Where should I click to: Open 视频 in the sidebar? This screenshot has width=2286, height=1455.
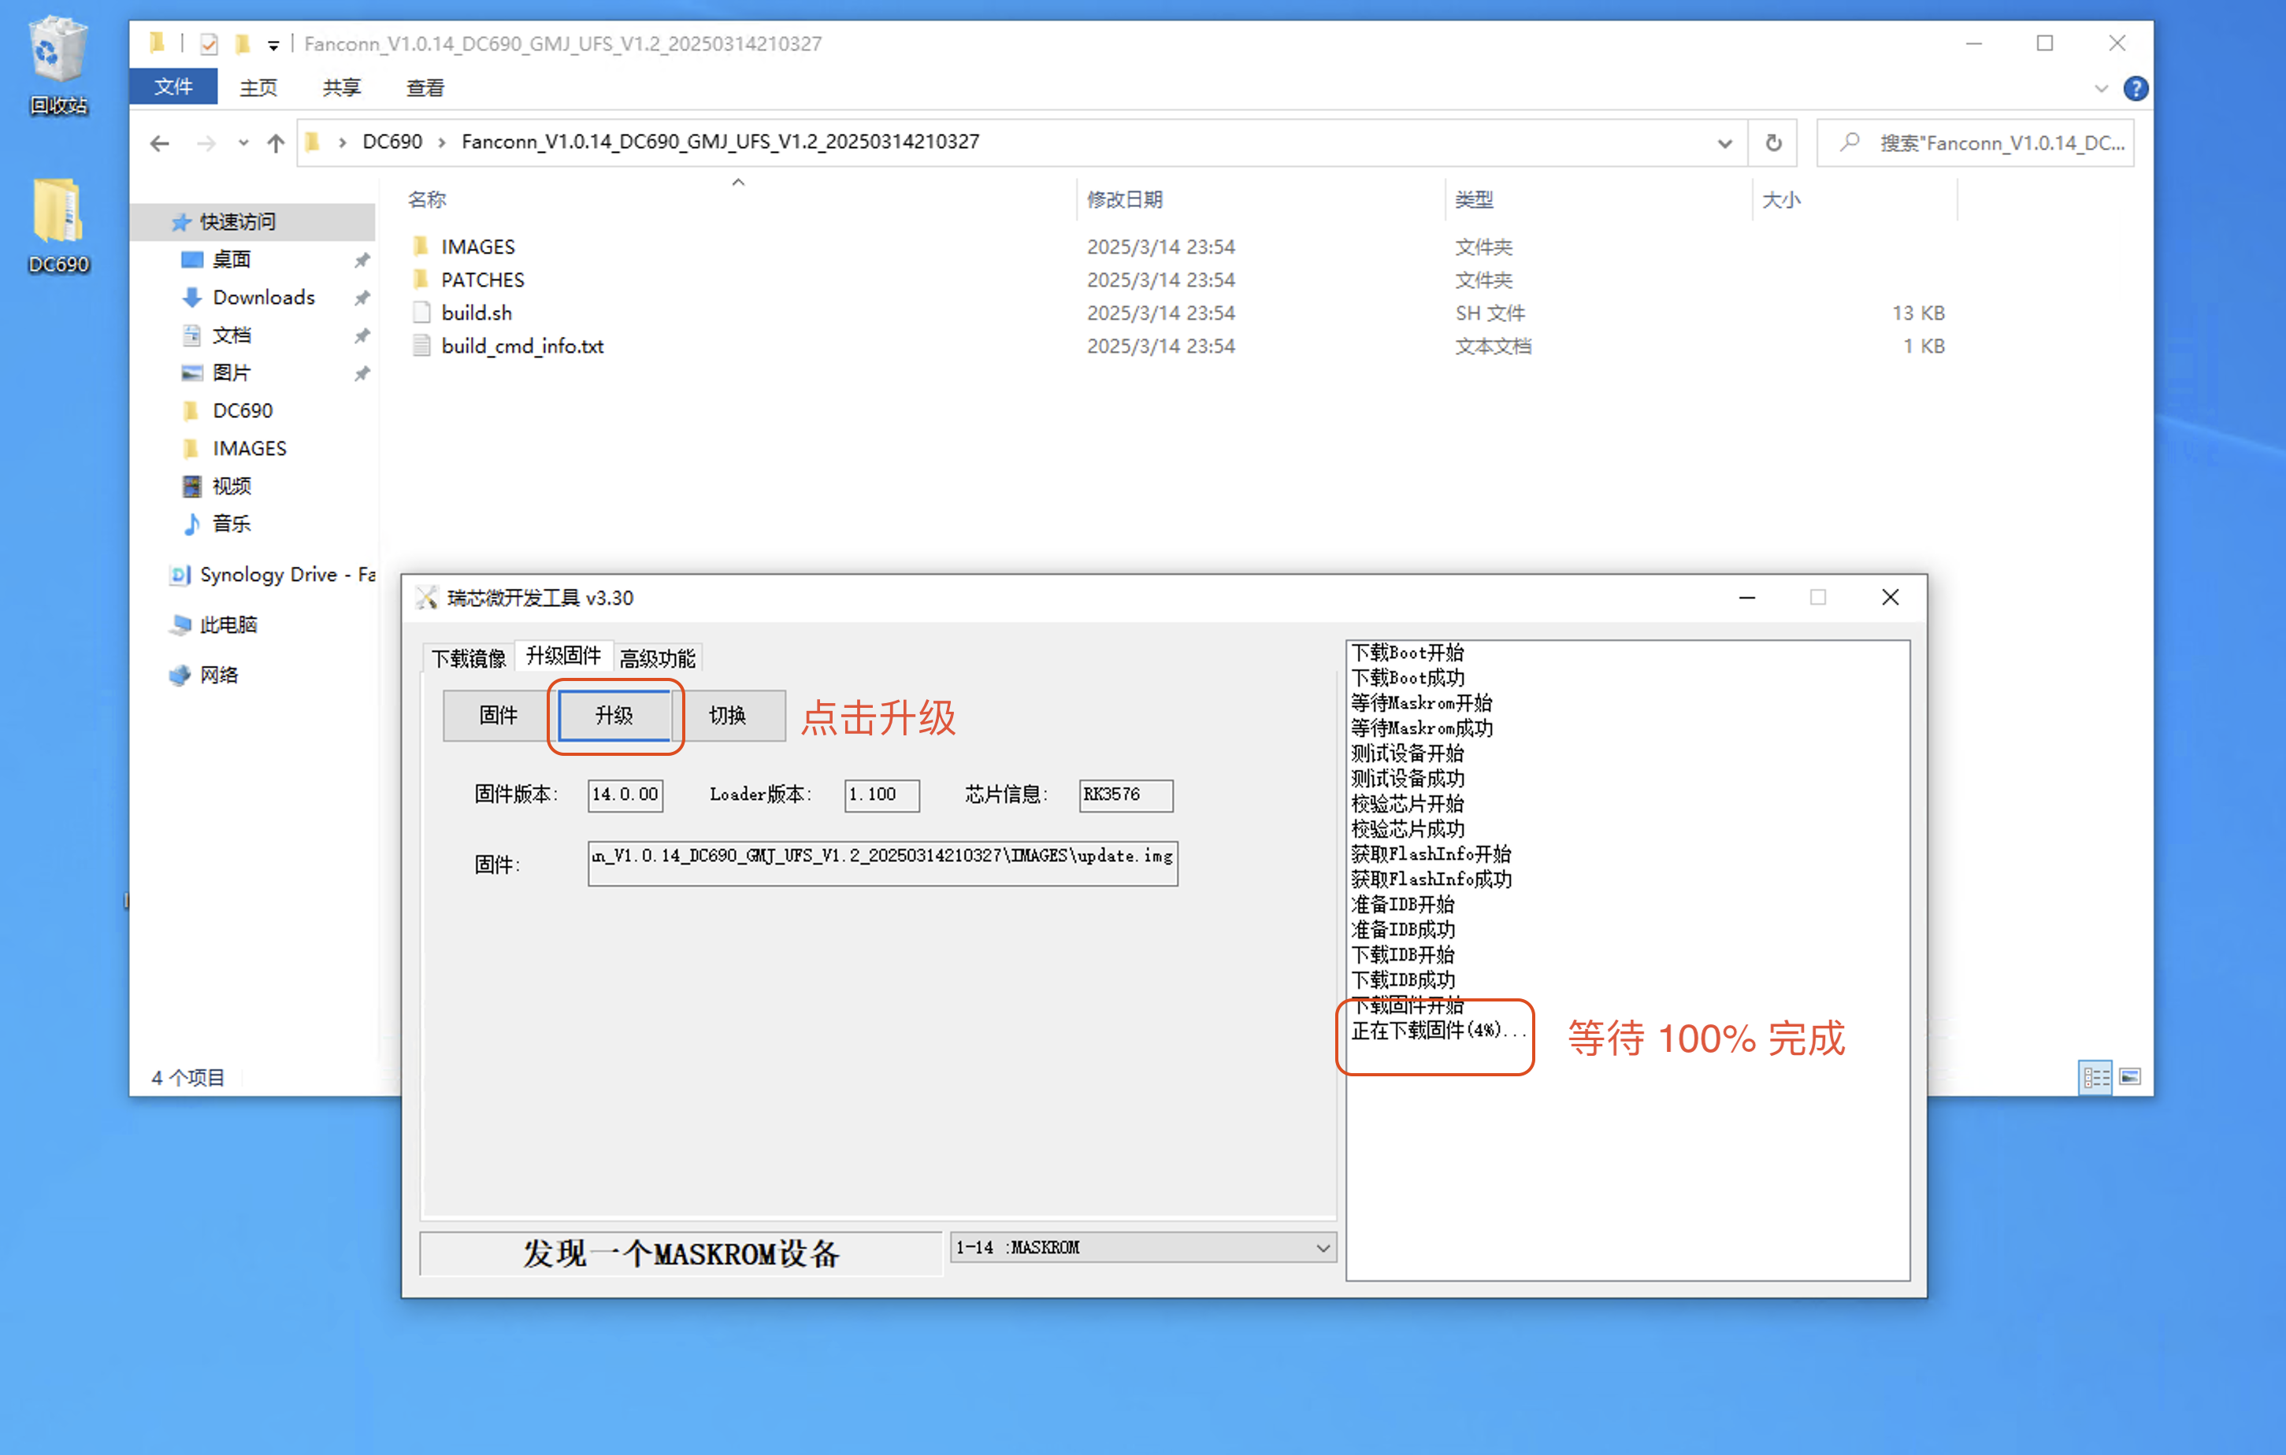[x=231, y=486]
